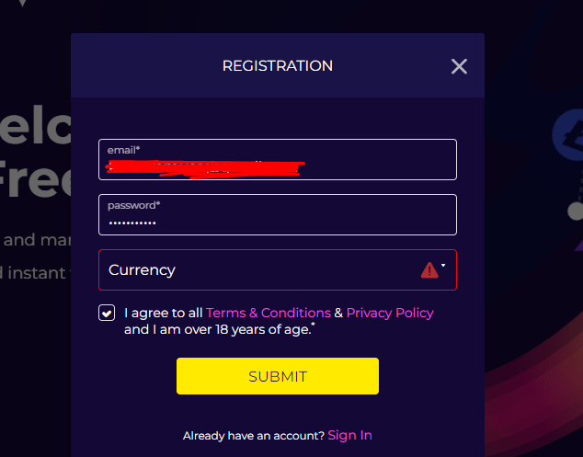This screenshot has height=457, width=583.
Task: Click the small Currency dropdown arrow
Action: click(x=443, y=266)
